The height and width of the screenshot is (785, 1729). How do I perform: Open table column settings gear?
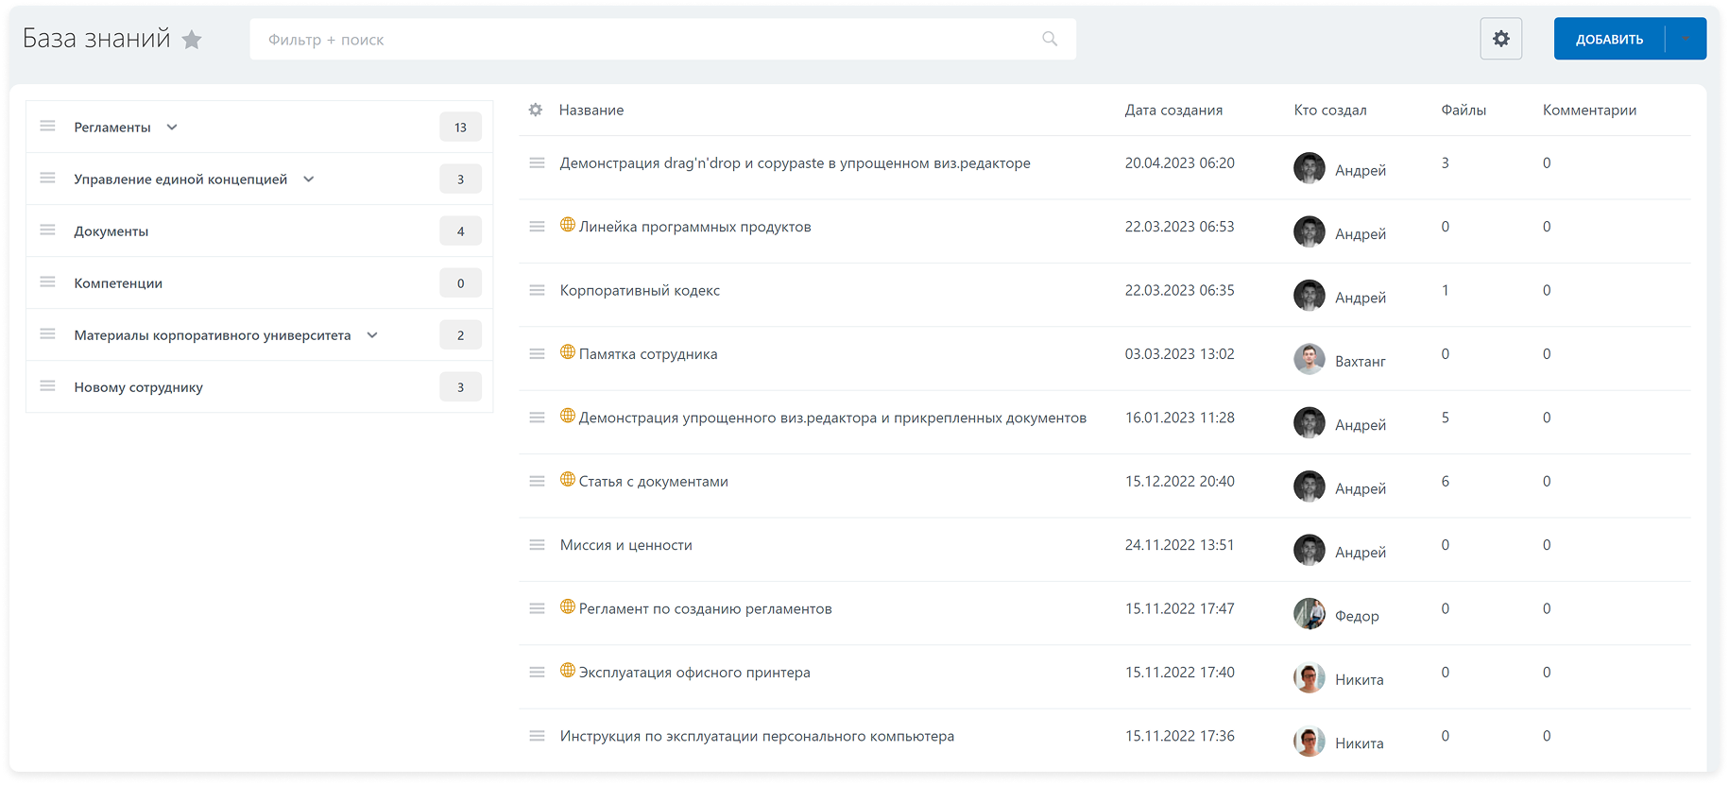536,110
